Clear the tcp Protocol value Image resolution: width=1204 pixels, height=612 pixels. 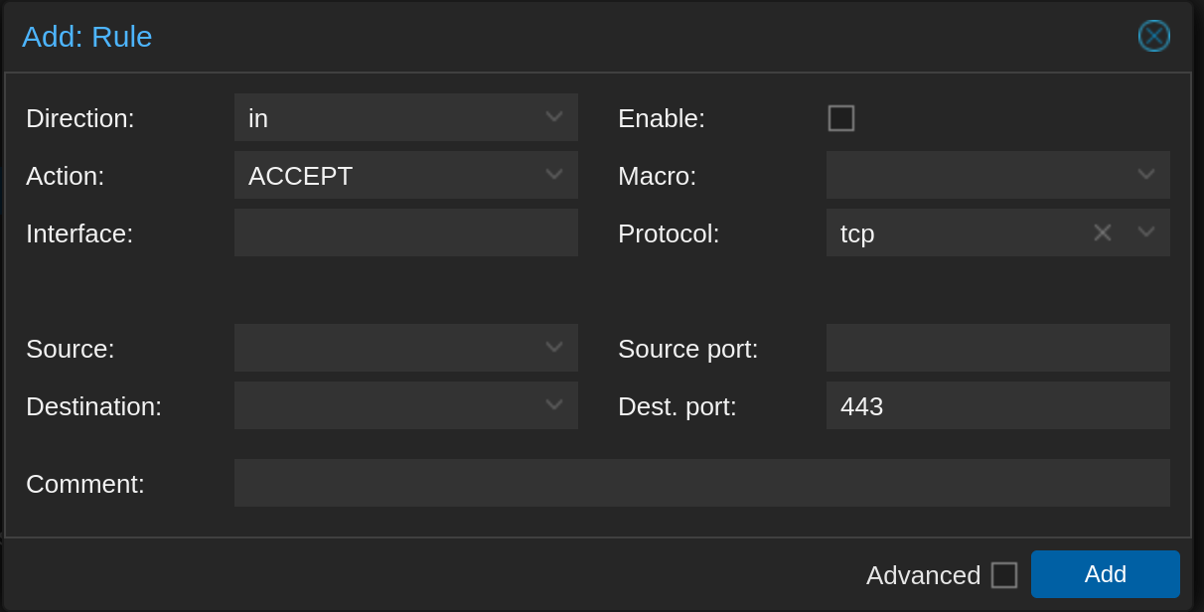click(1103, 232)
